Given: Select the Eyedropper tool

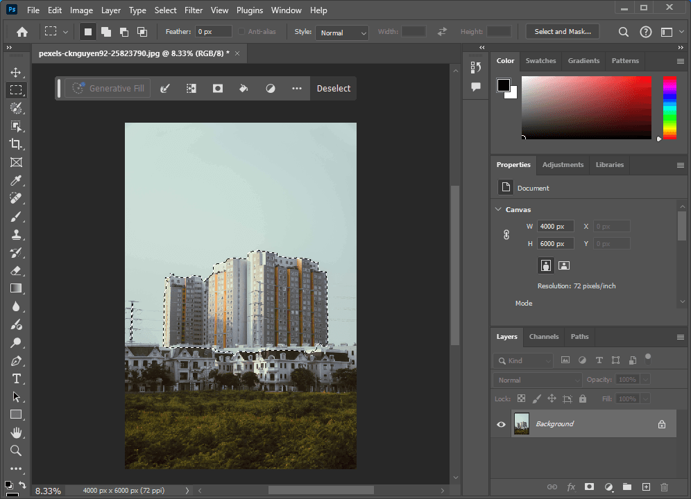Looking at the screenshot, I should click(x=16, y=180).
